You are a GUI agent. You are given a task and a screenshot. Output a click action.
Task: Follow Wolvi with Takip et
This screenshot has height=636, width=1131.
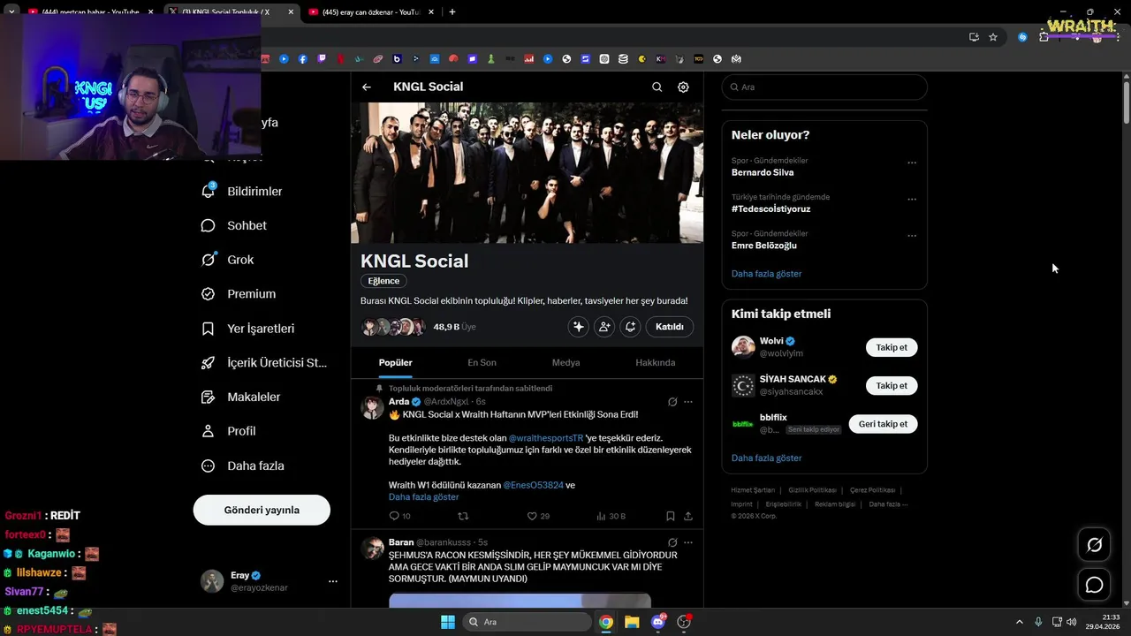pyautogui.click(x=892, y=347)
